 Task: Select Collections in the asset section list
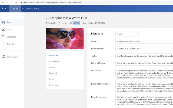(54, 85)
